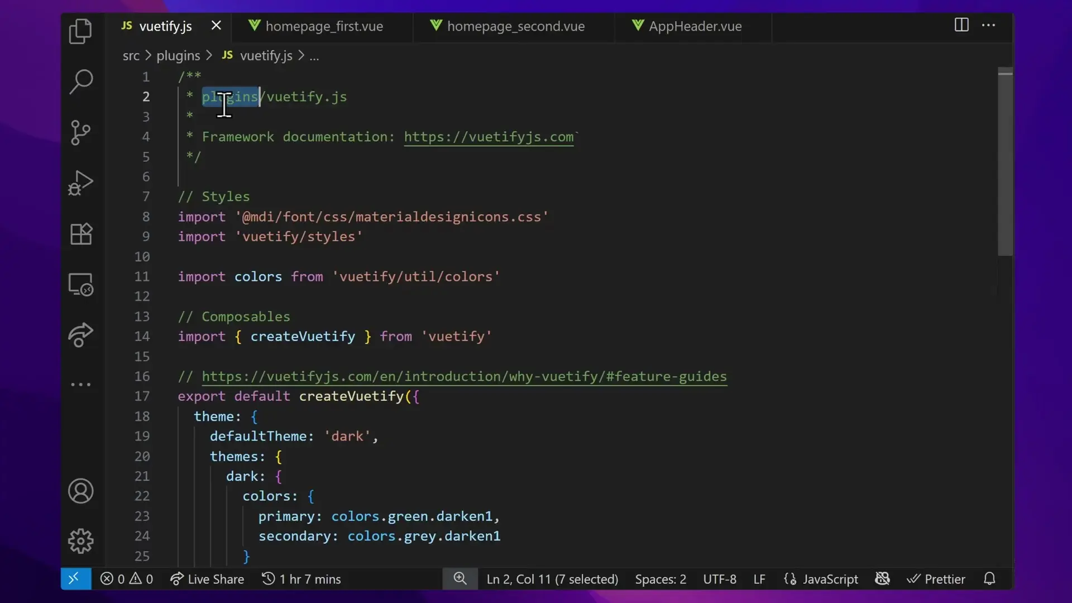
Task: Click Ln 2, Col 11 position indicator
Action: click(552, 579)
